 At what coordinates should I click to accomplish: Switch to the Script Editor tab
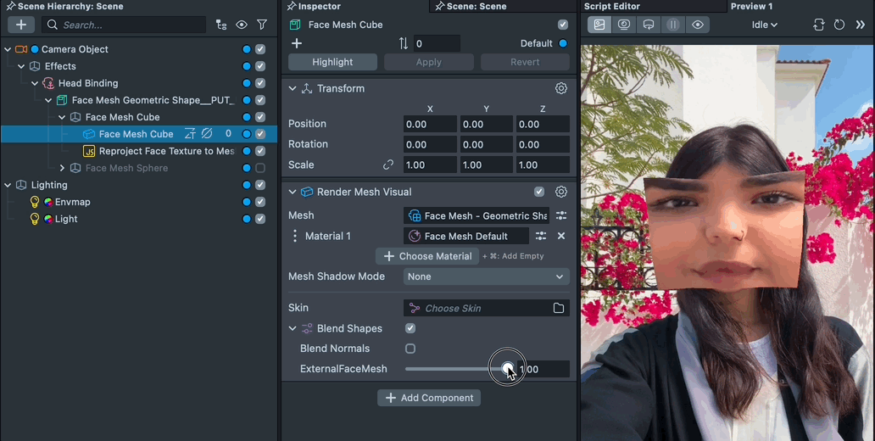(611, 6)
